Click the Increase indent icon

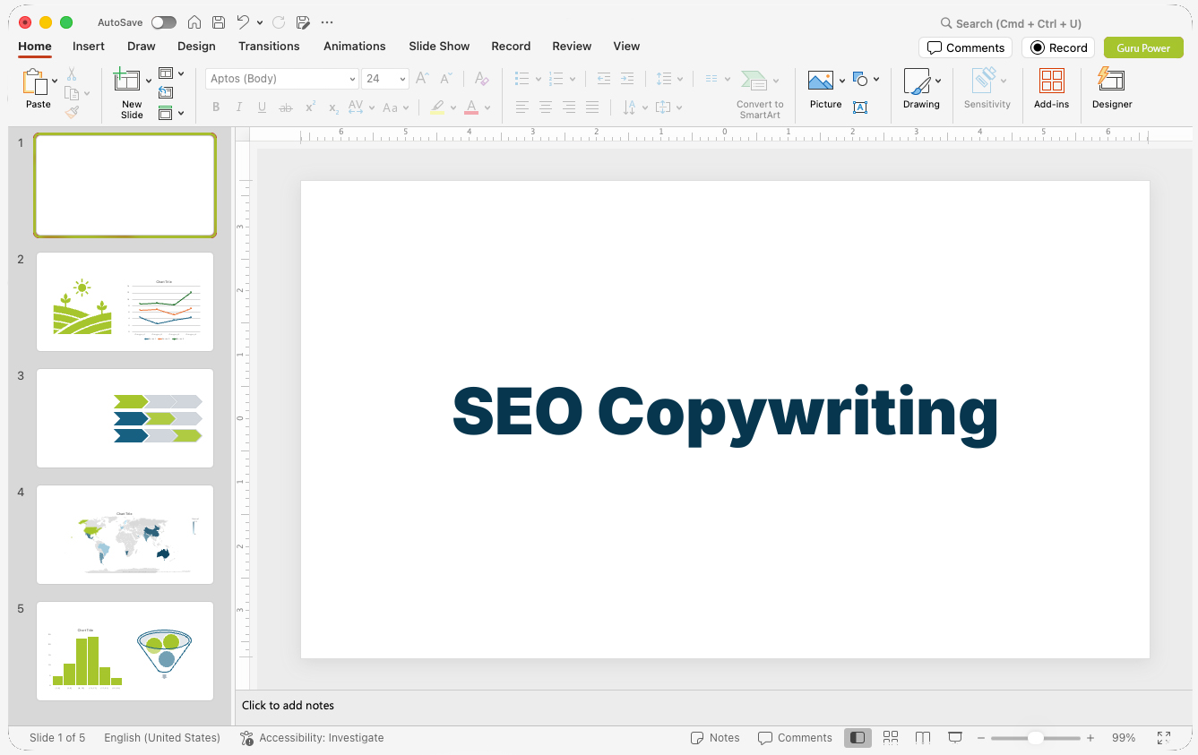pos(627,79)
